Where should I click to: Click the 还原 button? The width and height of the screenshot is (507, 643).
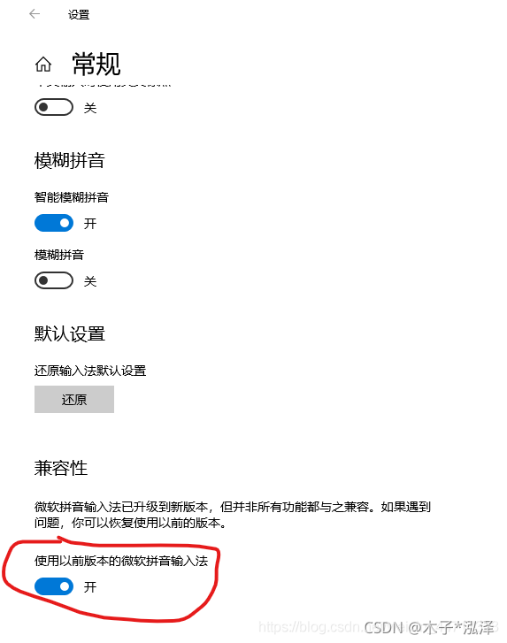click(x=74, y=399)
